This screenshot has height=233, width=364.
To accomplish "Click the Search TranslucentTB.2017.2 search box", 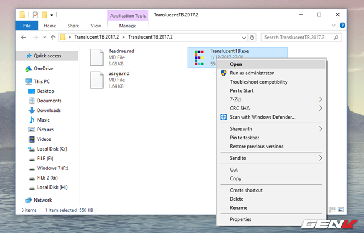I will point(300,38).
